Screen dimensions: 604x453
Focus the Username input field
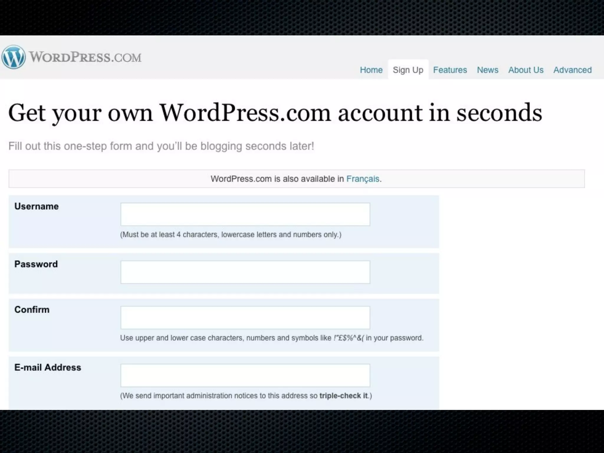coord(245,214)
